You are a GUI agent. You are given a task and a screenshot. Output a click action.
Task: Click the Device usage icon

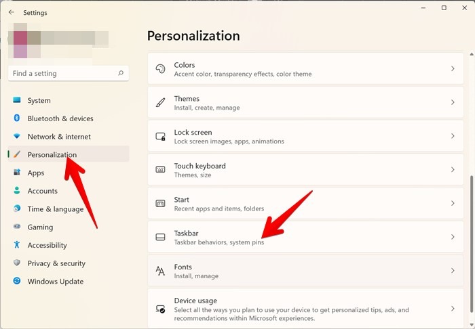[x=161, y=309]
